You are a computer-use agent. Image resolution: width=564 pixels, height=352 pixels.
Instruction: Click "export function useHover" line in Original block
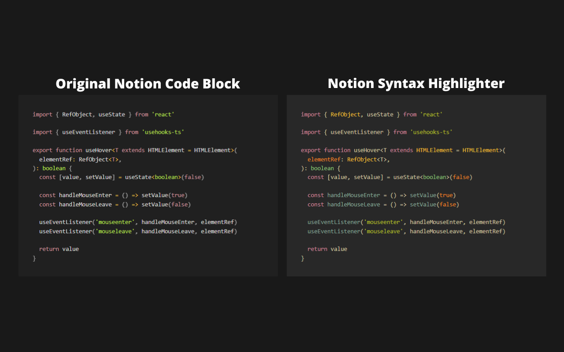135,150
